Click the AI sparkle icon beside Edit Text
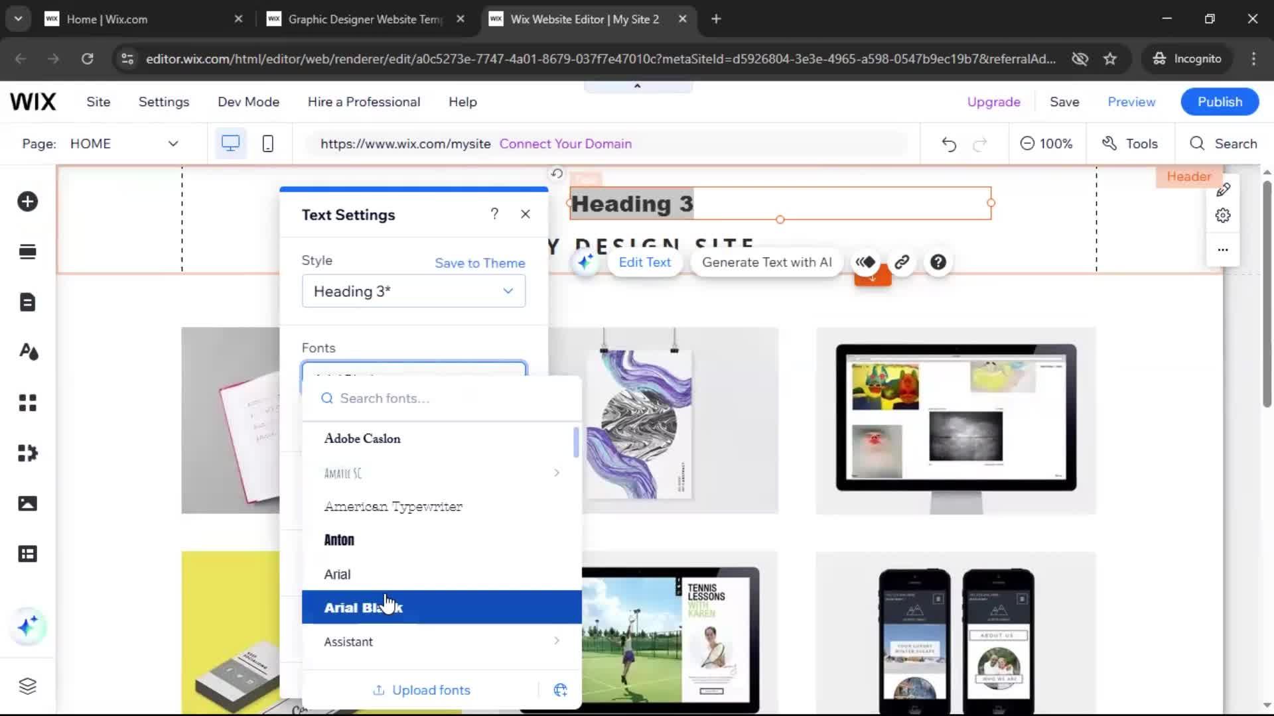Image resolution: width=1274 pixels, height=716 pixels. [x=585, y=263]
